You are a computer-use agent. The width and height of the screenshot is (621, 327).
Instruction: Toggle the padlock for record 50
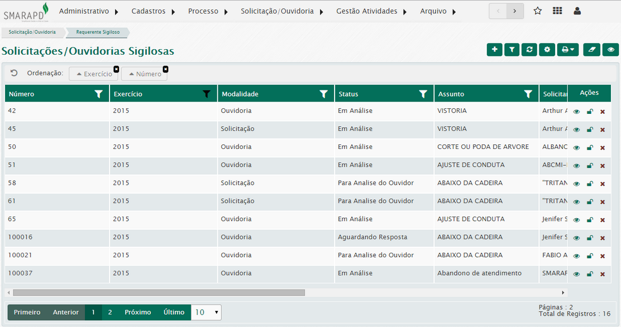(x=589, y=148)
